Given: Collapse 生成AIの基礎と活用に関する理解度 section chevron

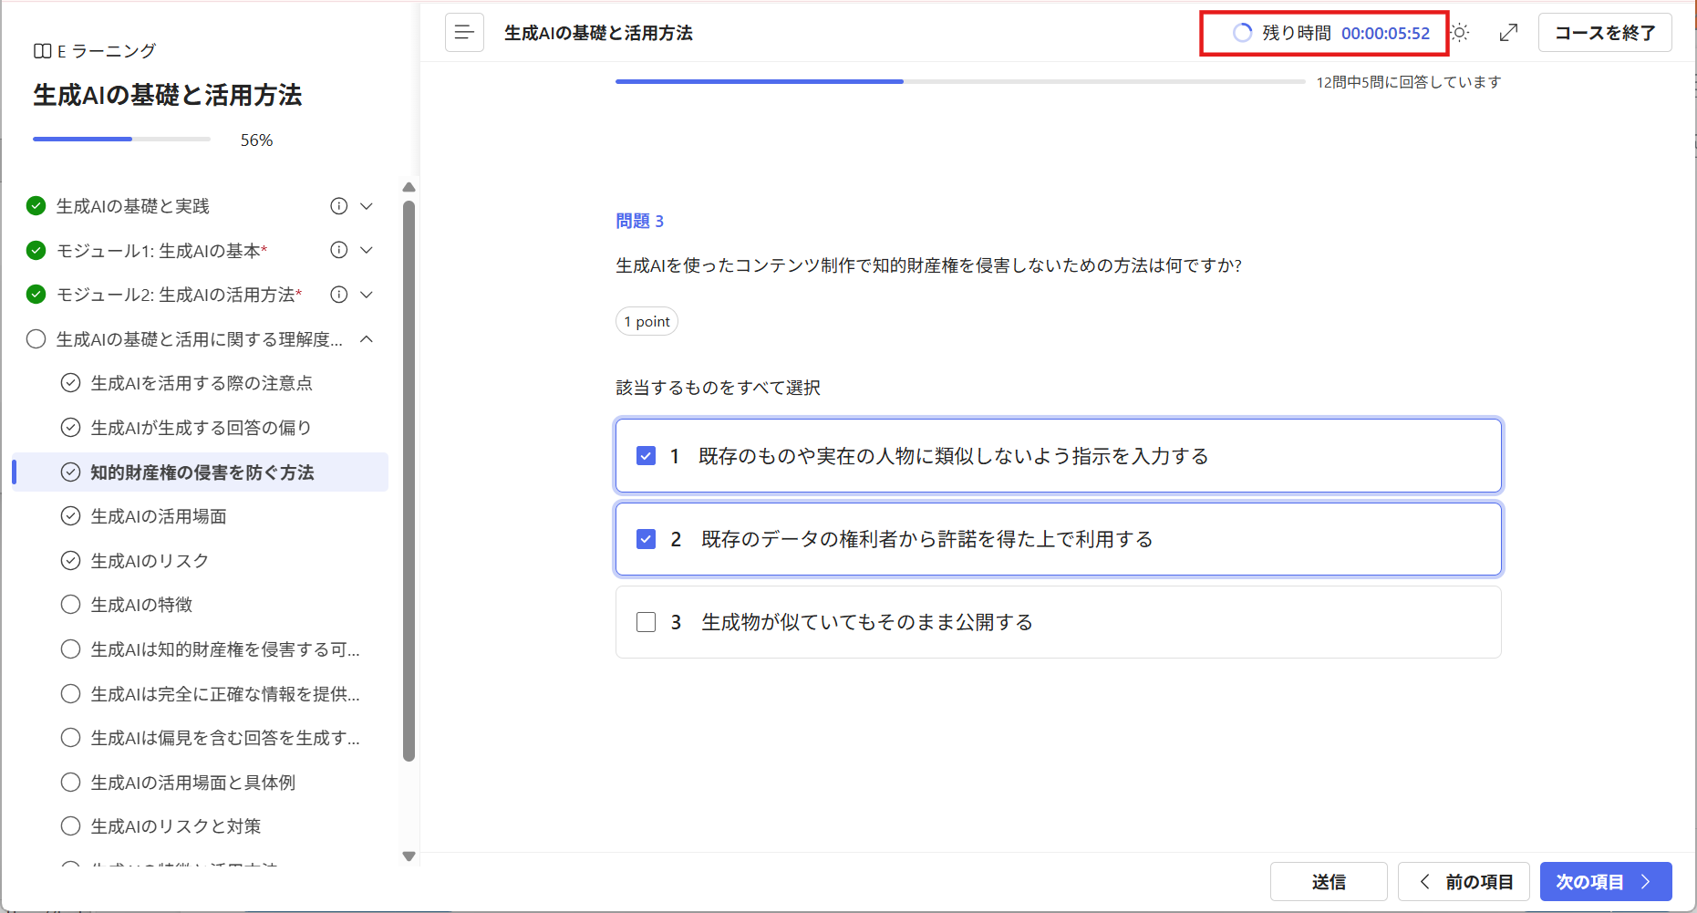Looking at the screenshot, I should coord(367,339).
